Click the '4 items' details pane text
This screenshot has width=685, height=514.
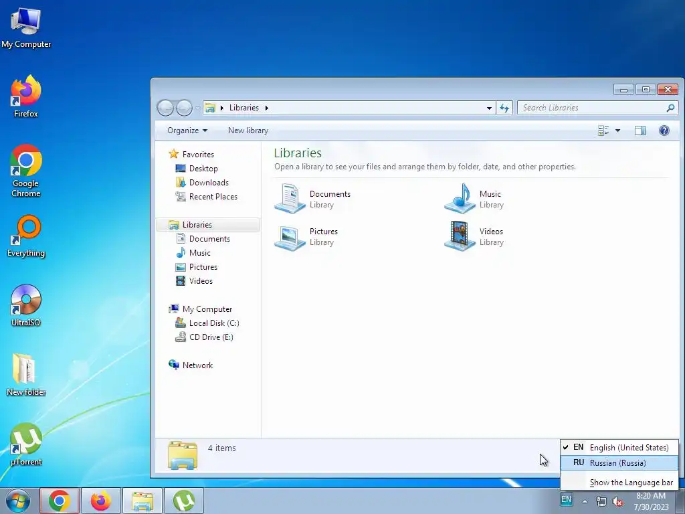221,448
